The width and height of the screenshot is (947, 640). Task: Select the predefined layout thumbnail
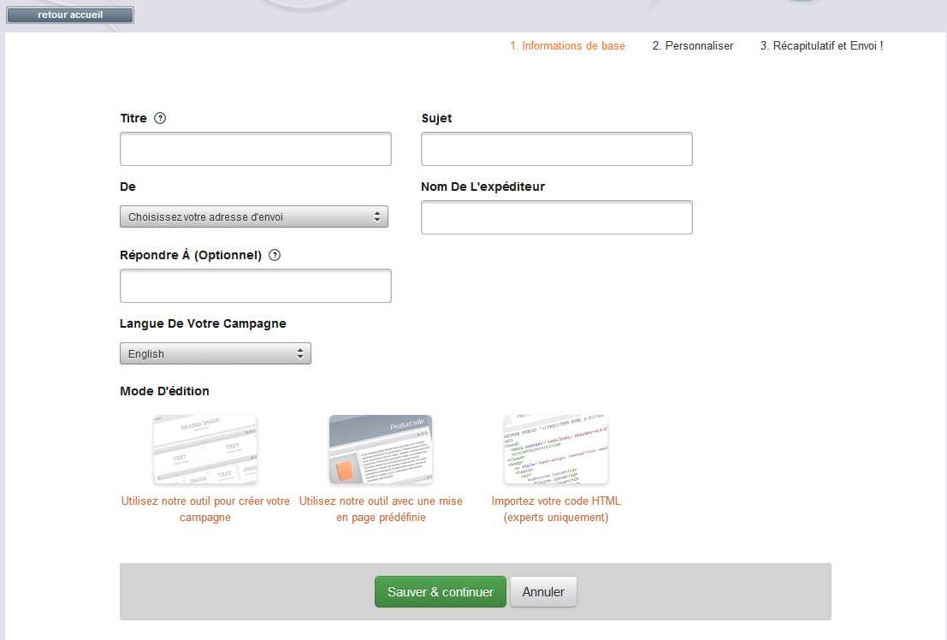381,449
